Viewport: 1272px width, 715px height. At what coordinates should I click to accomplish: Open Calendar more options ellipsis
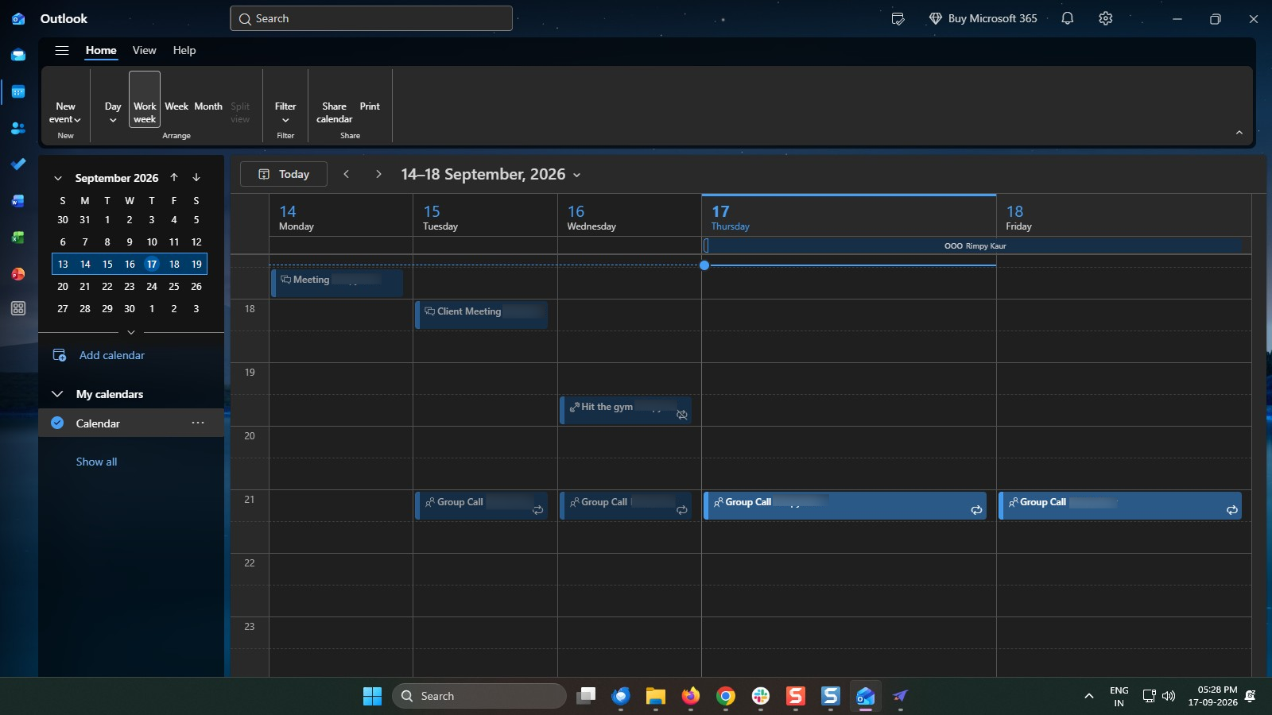pyautogui.click(x=198, y=423)
